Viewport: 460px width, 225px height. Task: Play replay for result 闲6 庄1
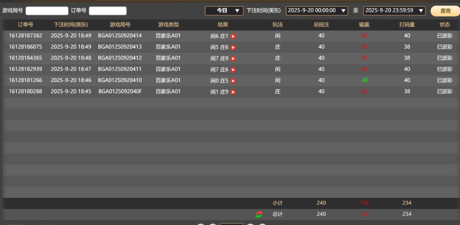tap(233, 36)
